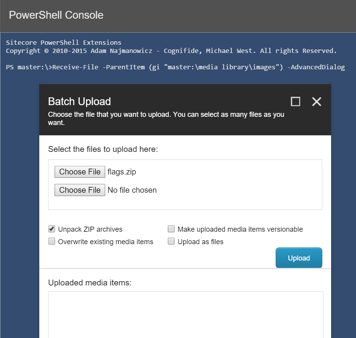Click the Upload as files label text
356x338 pixels.
(200, 242)
